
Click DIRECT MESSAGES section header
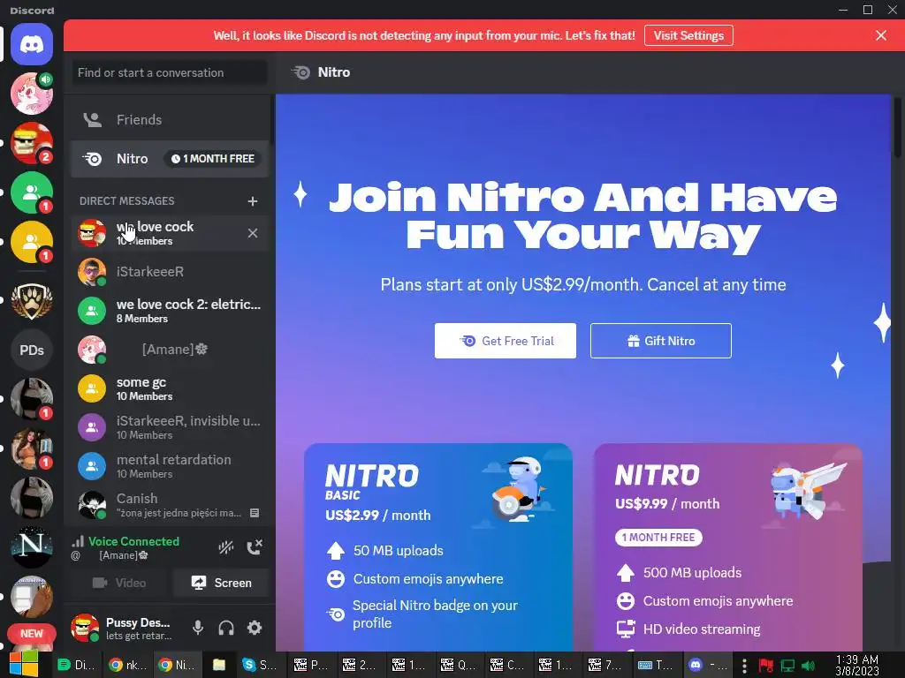(127, 201)
